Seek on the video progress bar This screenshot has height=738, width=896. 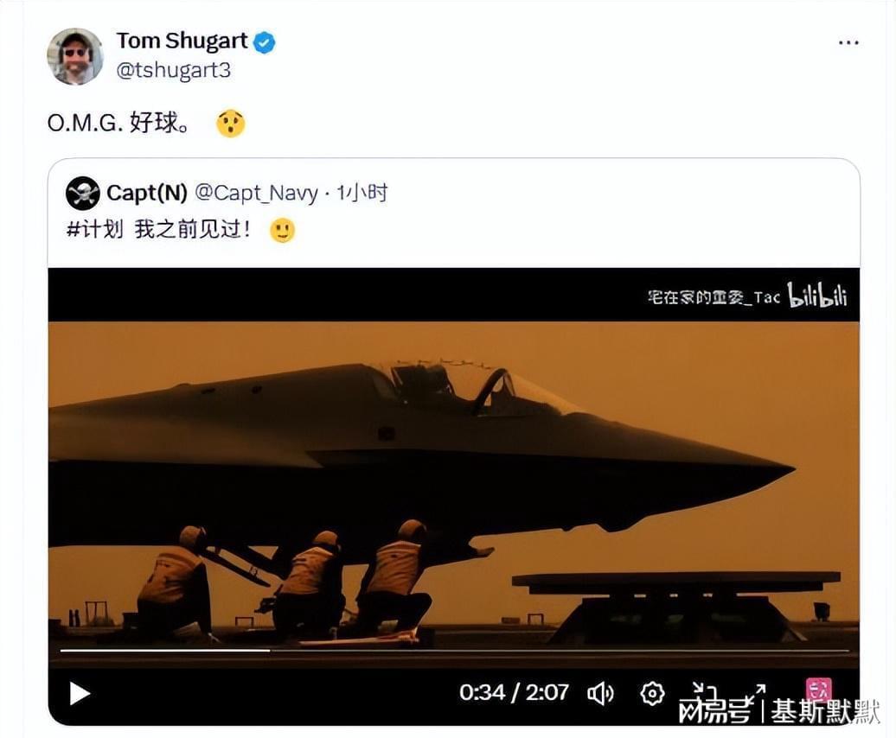(454, 650)
